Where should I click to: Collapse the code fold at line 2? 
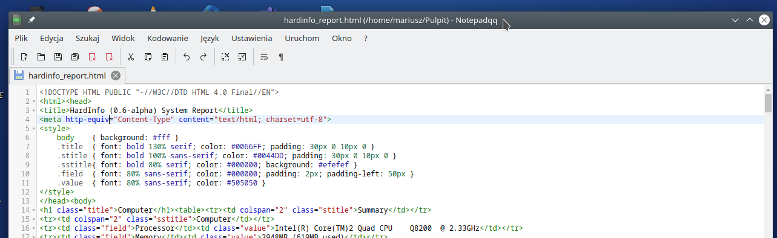[35, 101]
